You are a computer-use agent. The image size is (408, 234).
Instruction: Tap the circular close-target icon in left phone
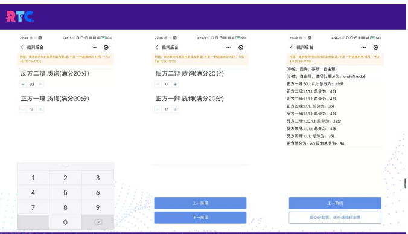point(106,47)
